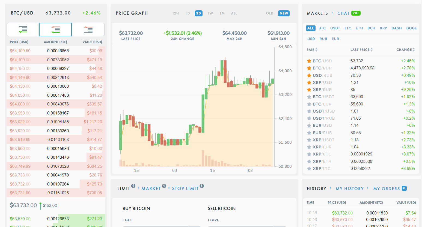Click the star beside XRP/RUB
The image size is (422, 227).
point(309,90)
